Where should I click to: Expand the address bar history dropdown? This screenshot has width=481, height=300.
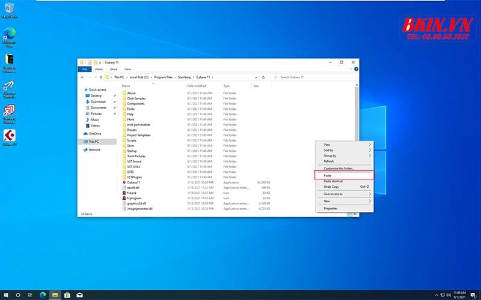[x=256, y=77]
